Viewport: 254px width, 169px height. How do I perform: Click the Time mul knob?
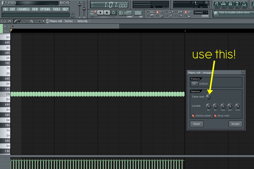point(209,97)
